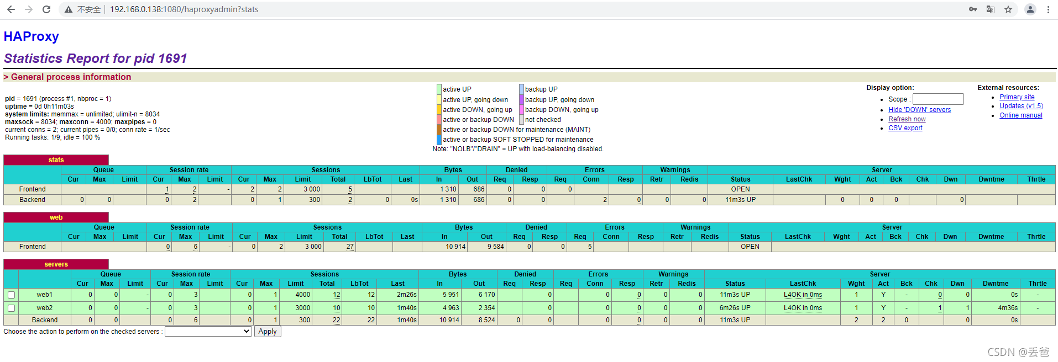Click the Apply button

[x=268, y=332]
